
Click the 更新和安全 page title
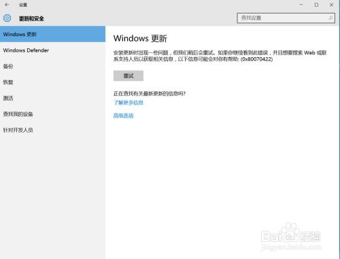[31, 18]
